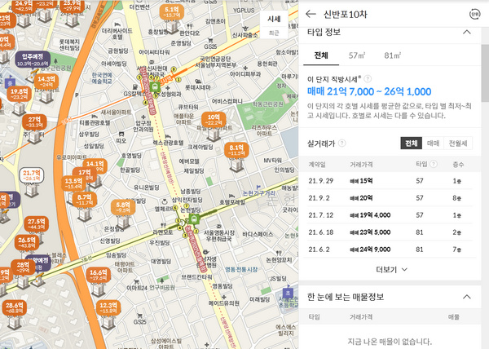Select the 21. 6. 18 매매 23억 5,000 row
Screen dimensions: 489x349
click(x=390, y=232)
